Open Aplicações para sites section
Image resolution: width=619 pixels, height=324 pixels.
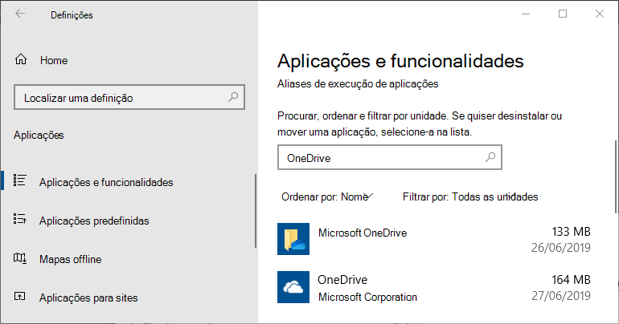[x=88, y=298]
